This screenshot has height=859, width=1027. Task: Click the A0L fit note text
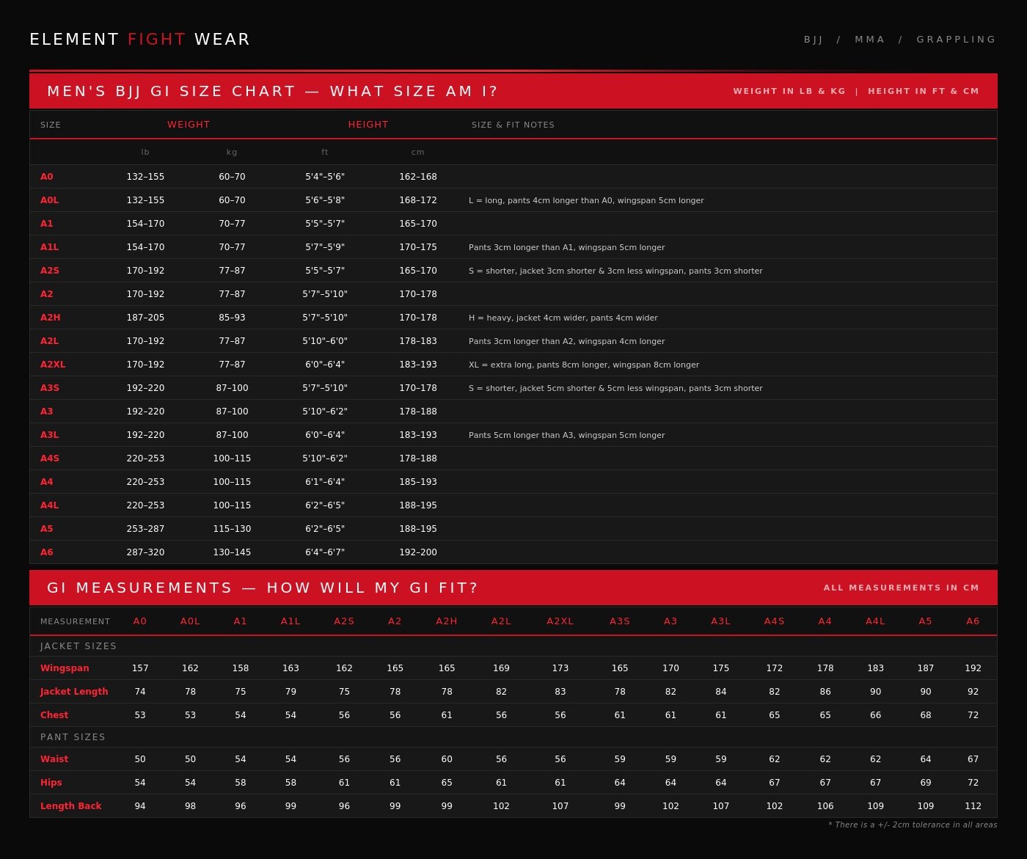click(x=586, y=200)
